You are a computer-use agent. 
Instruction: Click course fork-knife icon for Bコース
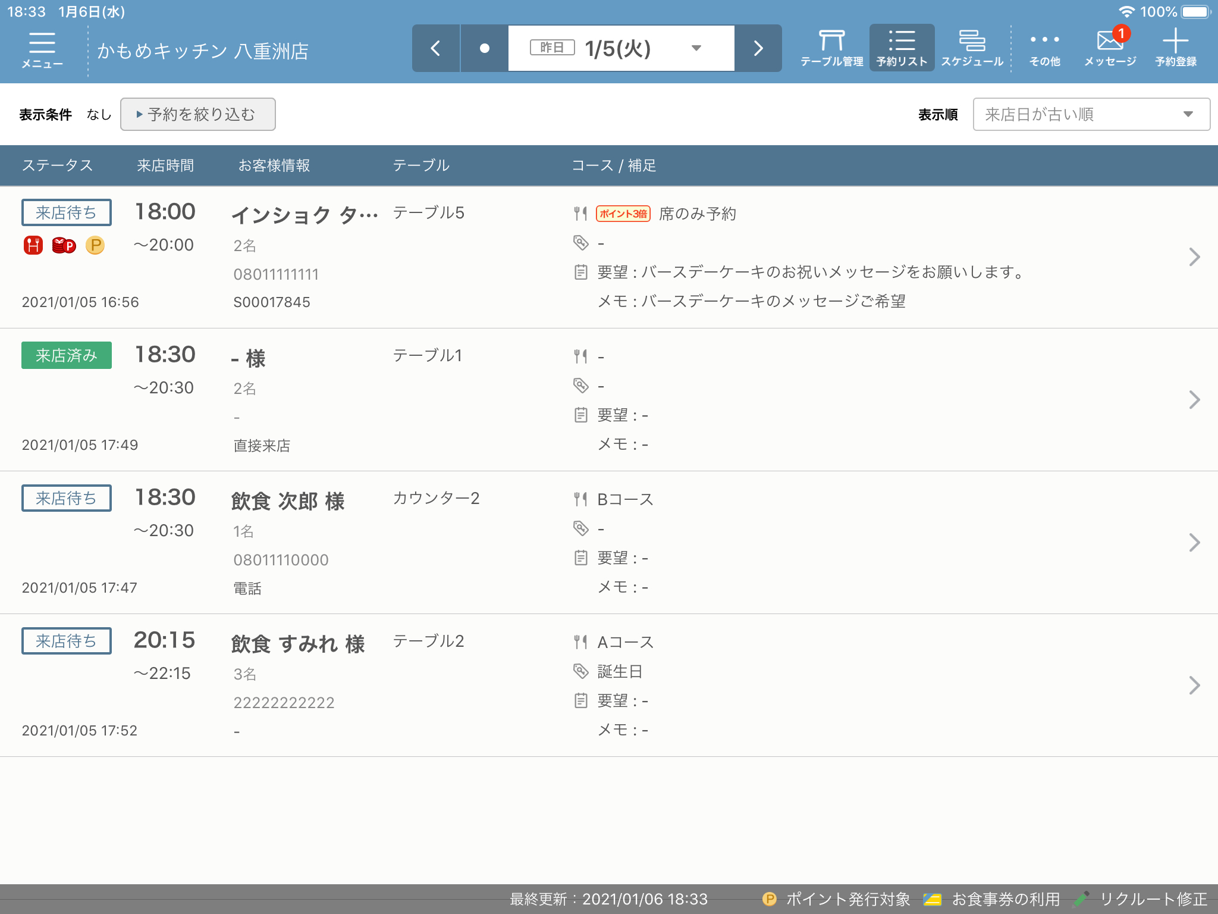click(581, 499)
